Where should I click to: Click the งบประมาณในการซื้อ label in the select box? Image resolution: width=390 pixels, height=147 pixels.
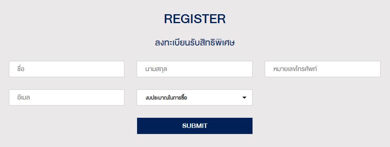pyautogui.click(x=166, y=97)
